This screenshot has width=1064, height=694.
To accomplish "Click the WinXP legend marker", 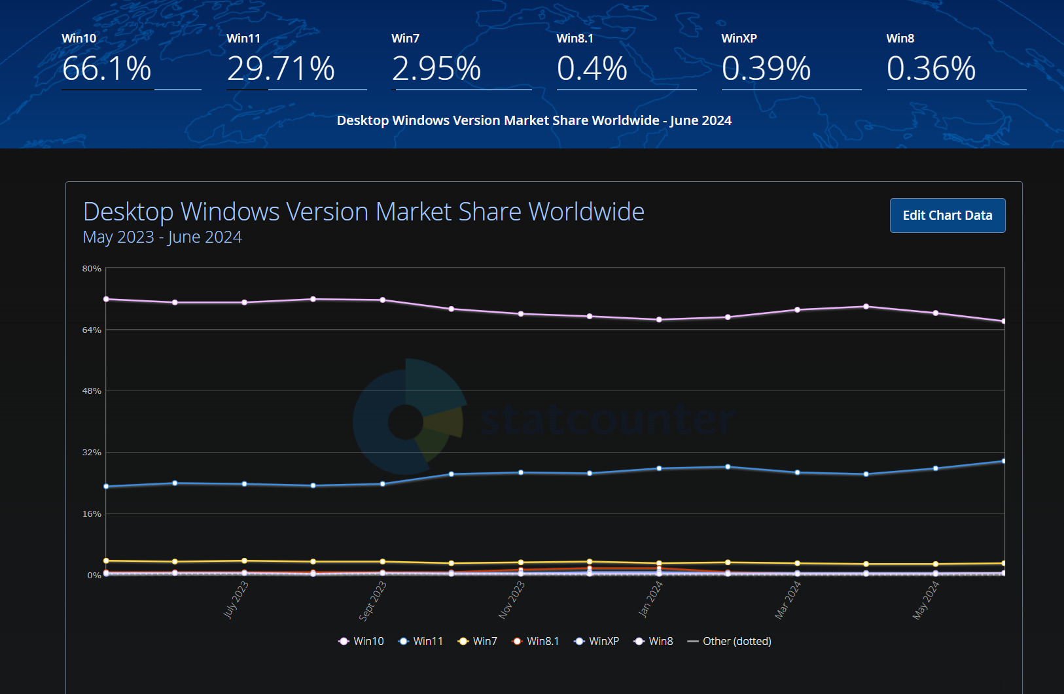I will pyautogui.click(x=579, y=641).
